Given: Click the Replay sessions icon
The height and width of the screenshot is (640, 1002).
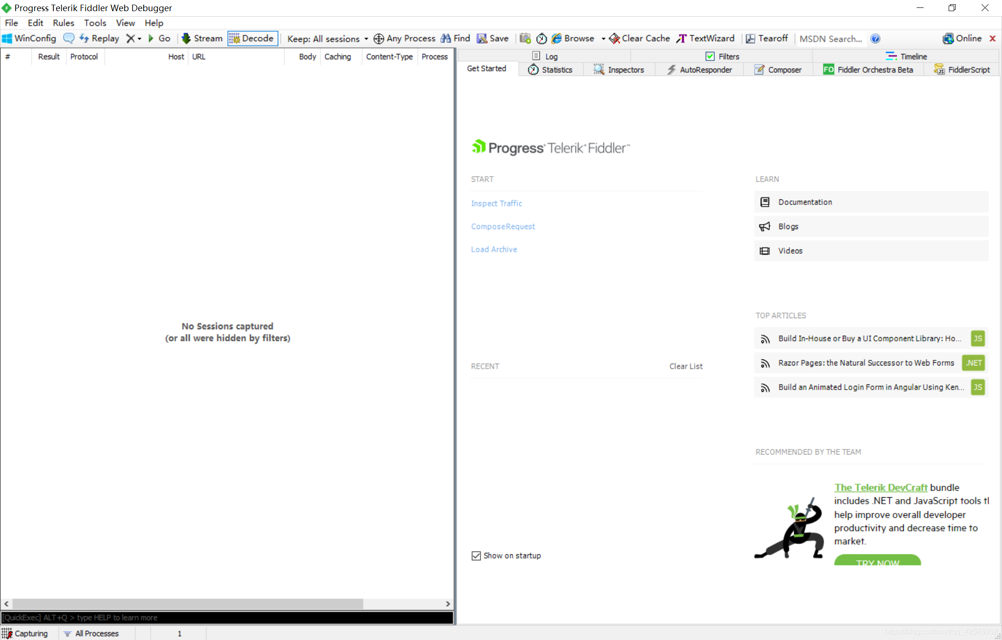Looking at the screenshot, I should point(84,38).
